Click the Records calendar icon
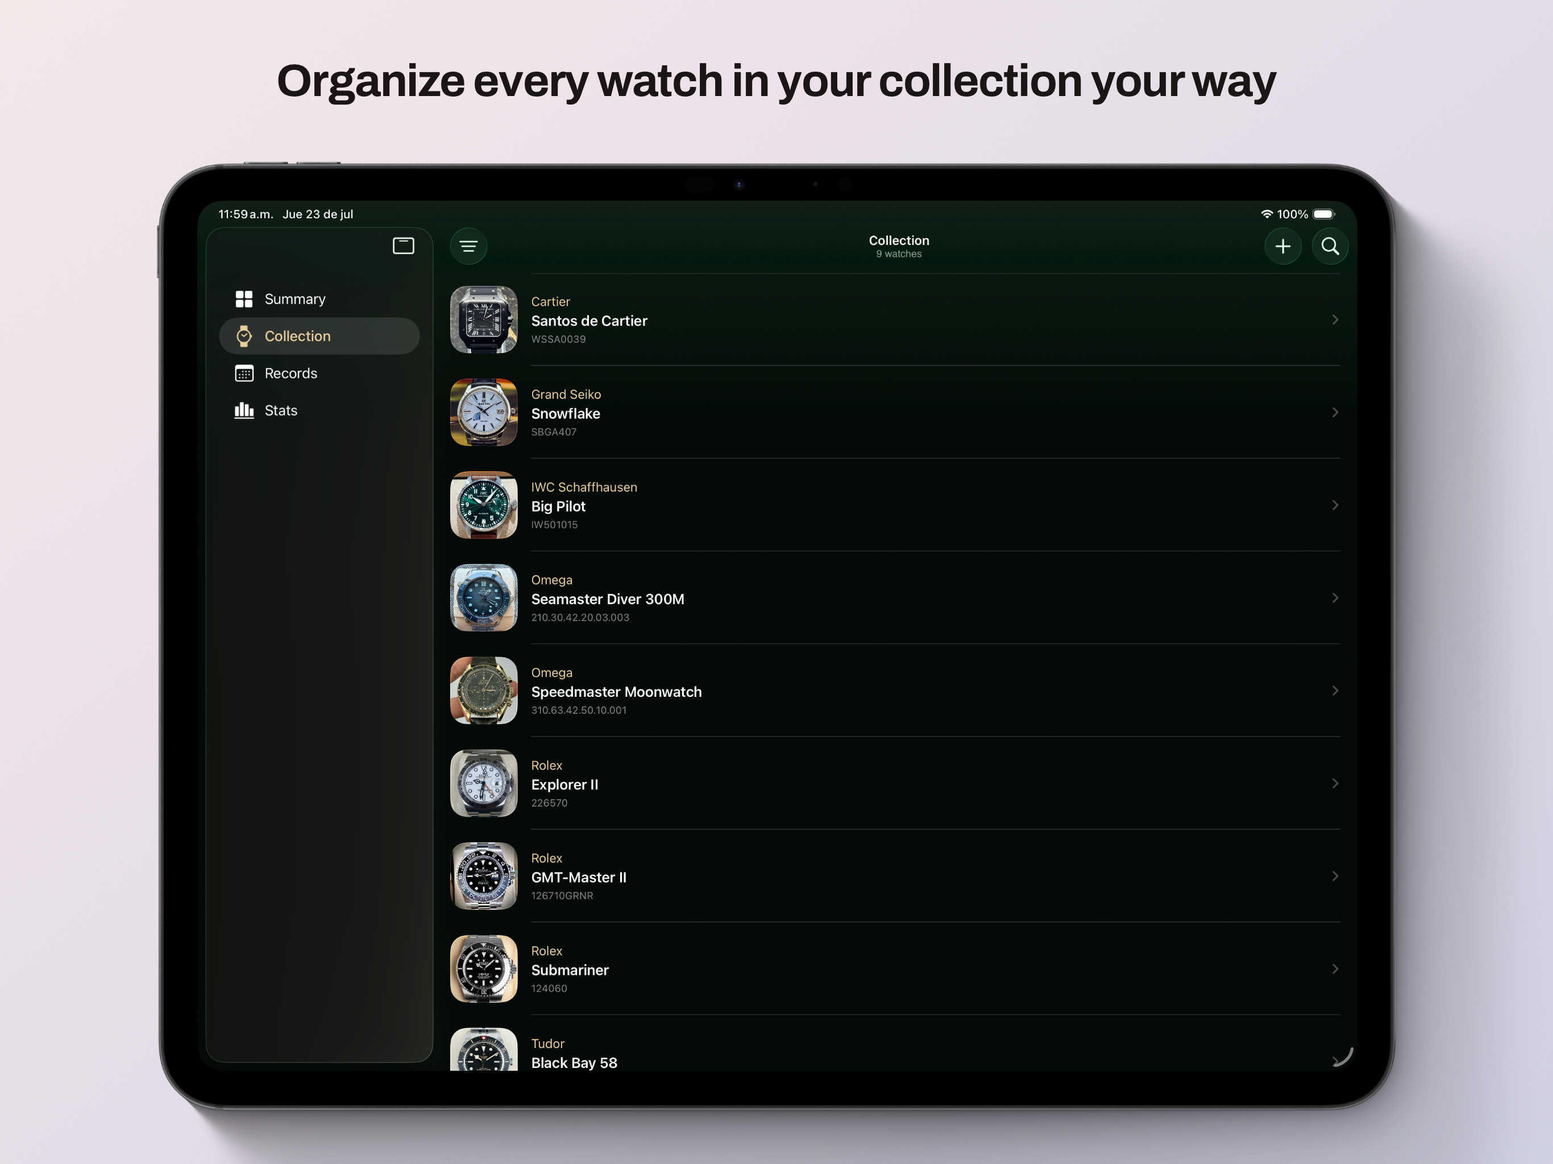 click(x=244, y=373)
